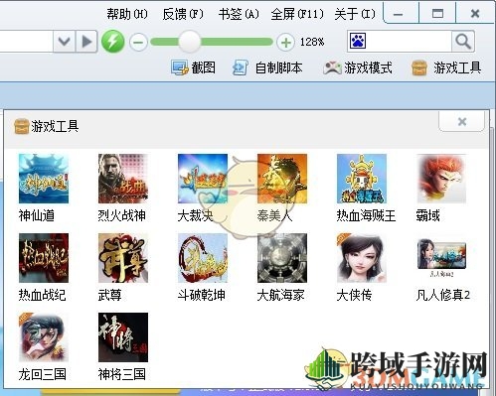This screenshot has width=496, height=396.
Task: Select the 武尊 game icon
Action: coord(123,258)
